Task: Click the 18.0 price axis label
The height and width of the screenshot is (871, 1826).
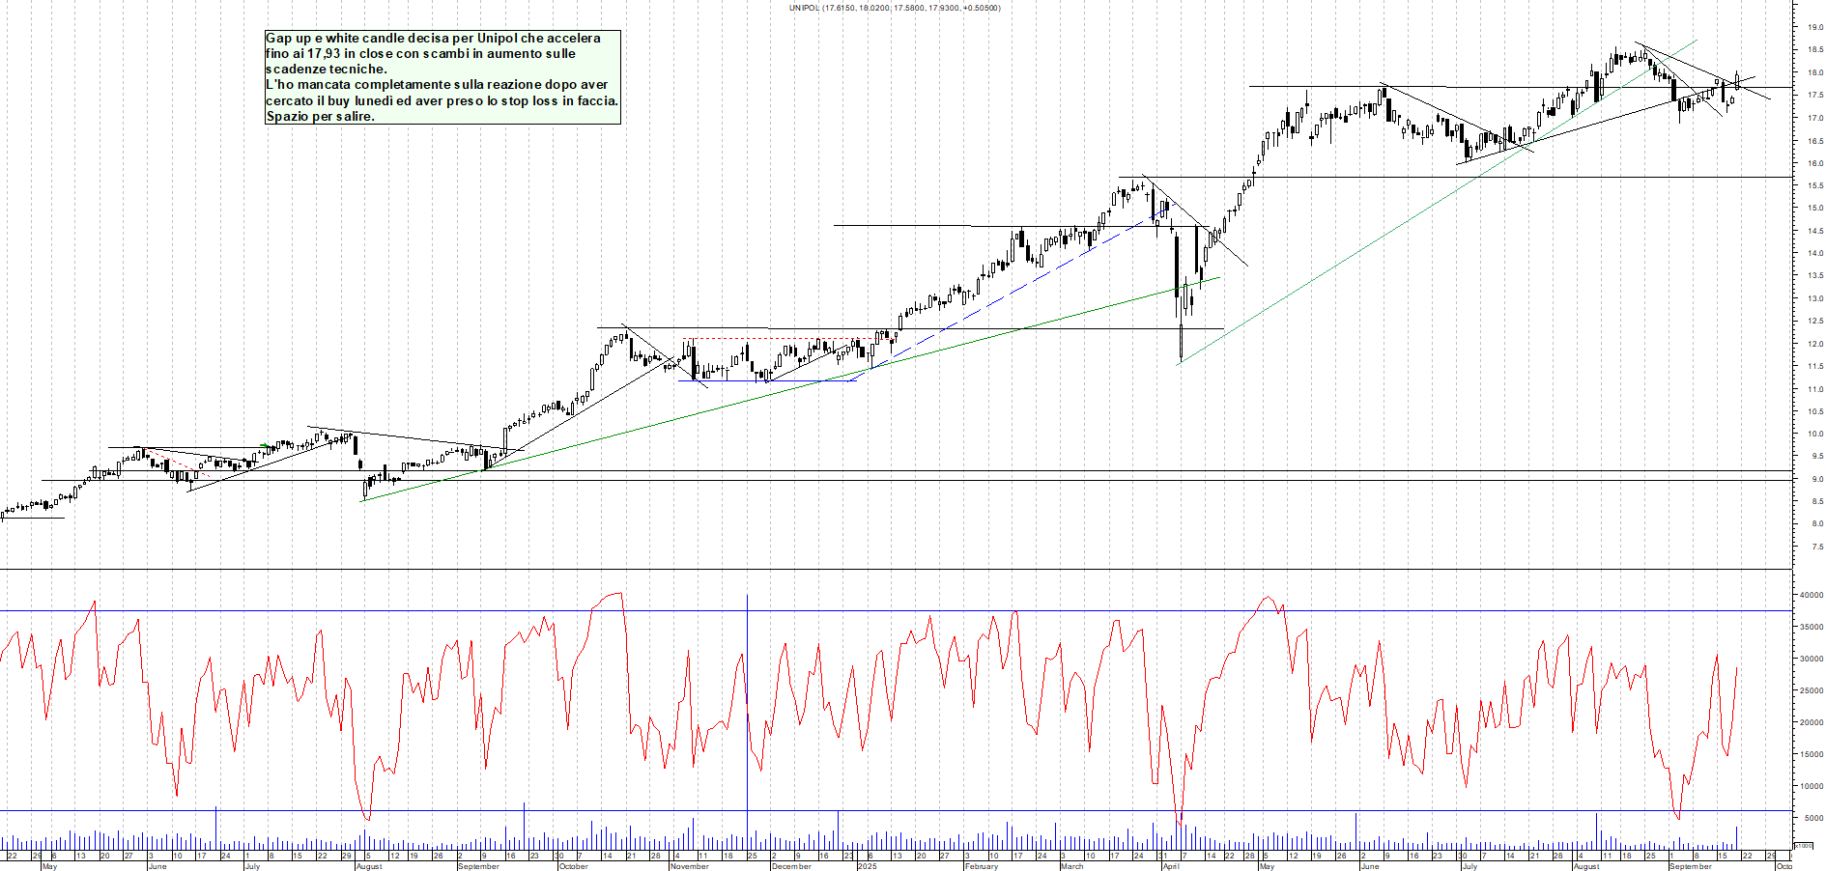Action: pos(1814,73)
